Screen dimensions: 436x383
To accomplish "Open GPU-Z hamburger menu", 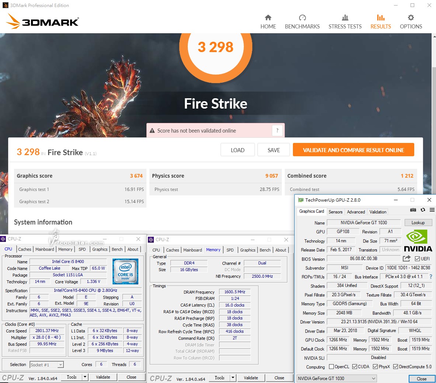I will pos(432,210).
